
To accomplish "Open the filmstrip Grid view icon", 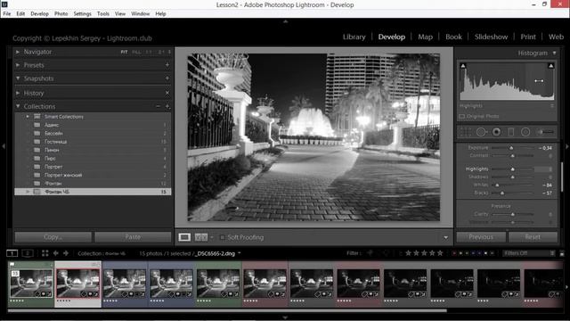I will coord(45,253).
